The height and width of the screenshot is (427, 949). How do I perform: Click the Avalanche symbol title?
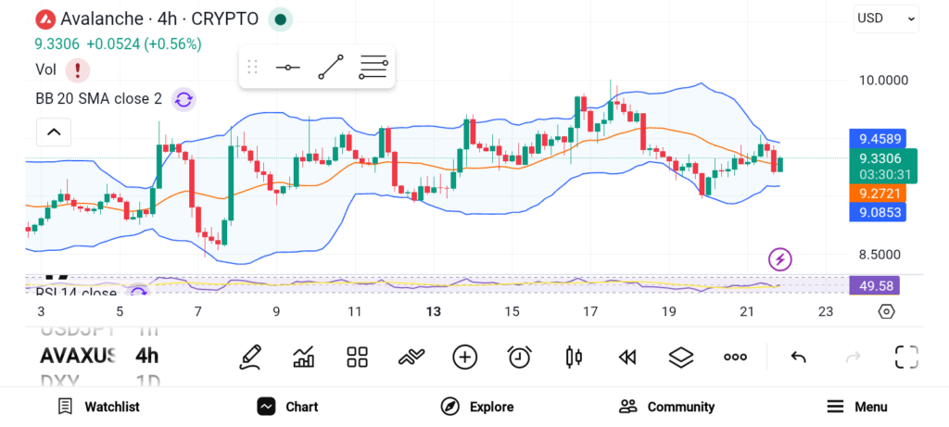[146, 19]
